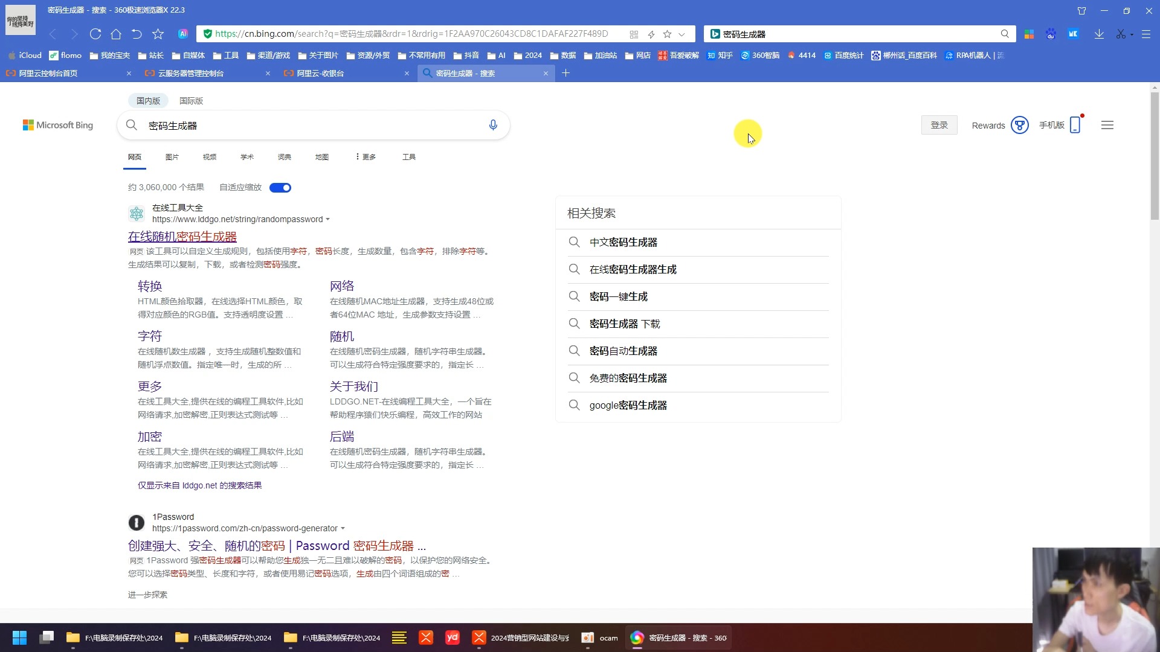This screenshot has height=652, width=1160.
Task: Open the 图片 search tab
Action: pyautogui.click(x=172, y=157)
